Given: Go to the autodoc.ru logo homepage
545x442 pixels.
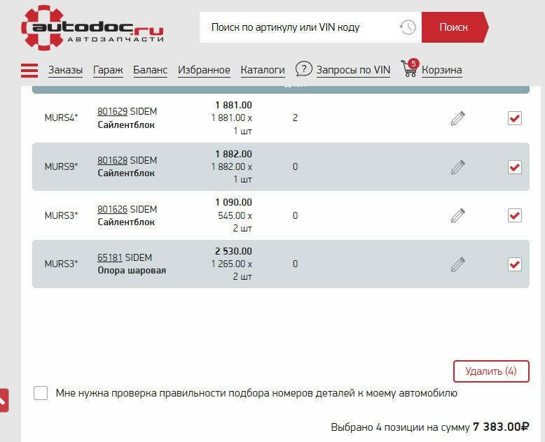Looking at the screenshot, I should (92, 28).
